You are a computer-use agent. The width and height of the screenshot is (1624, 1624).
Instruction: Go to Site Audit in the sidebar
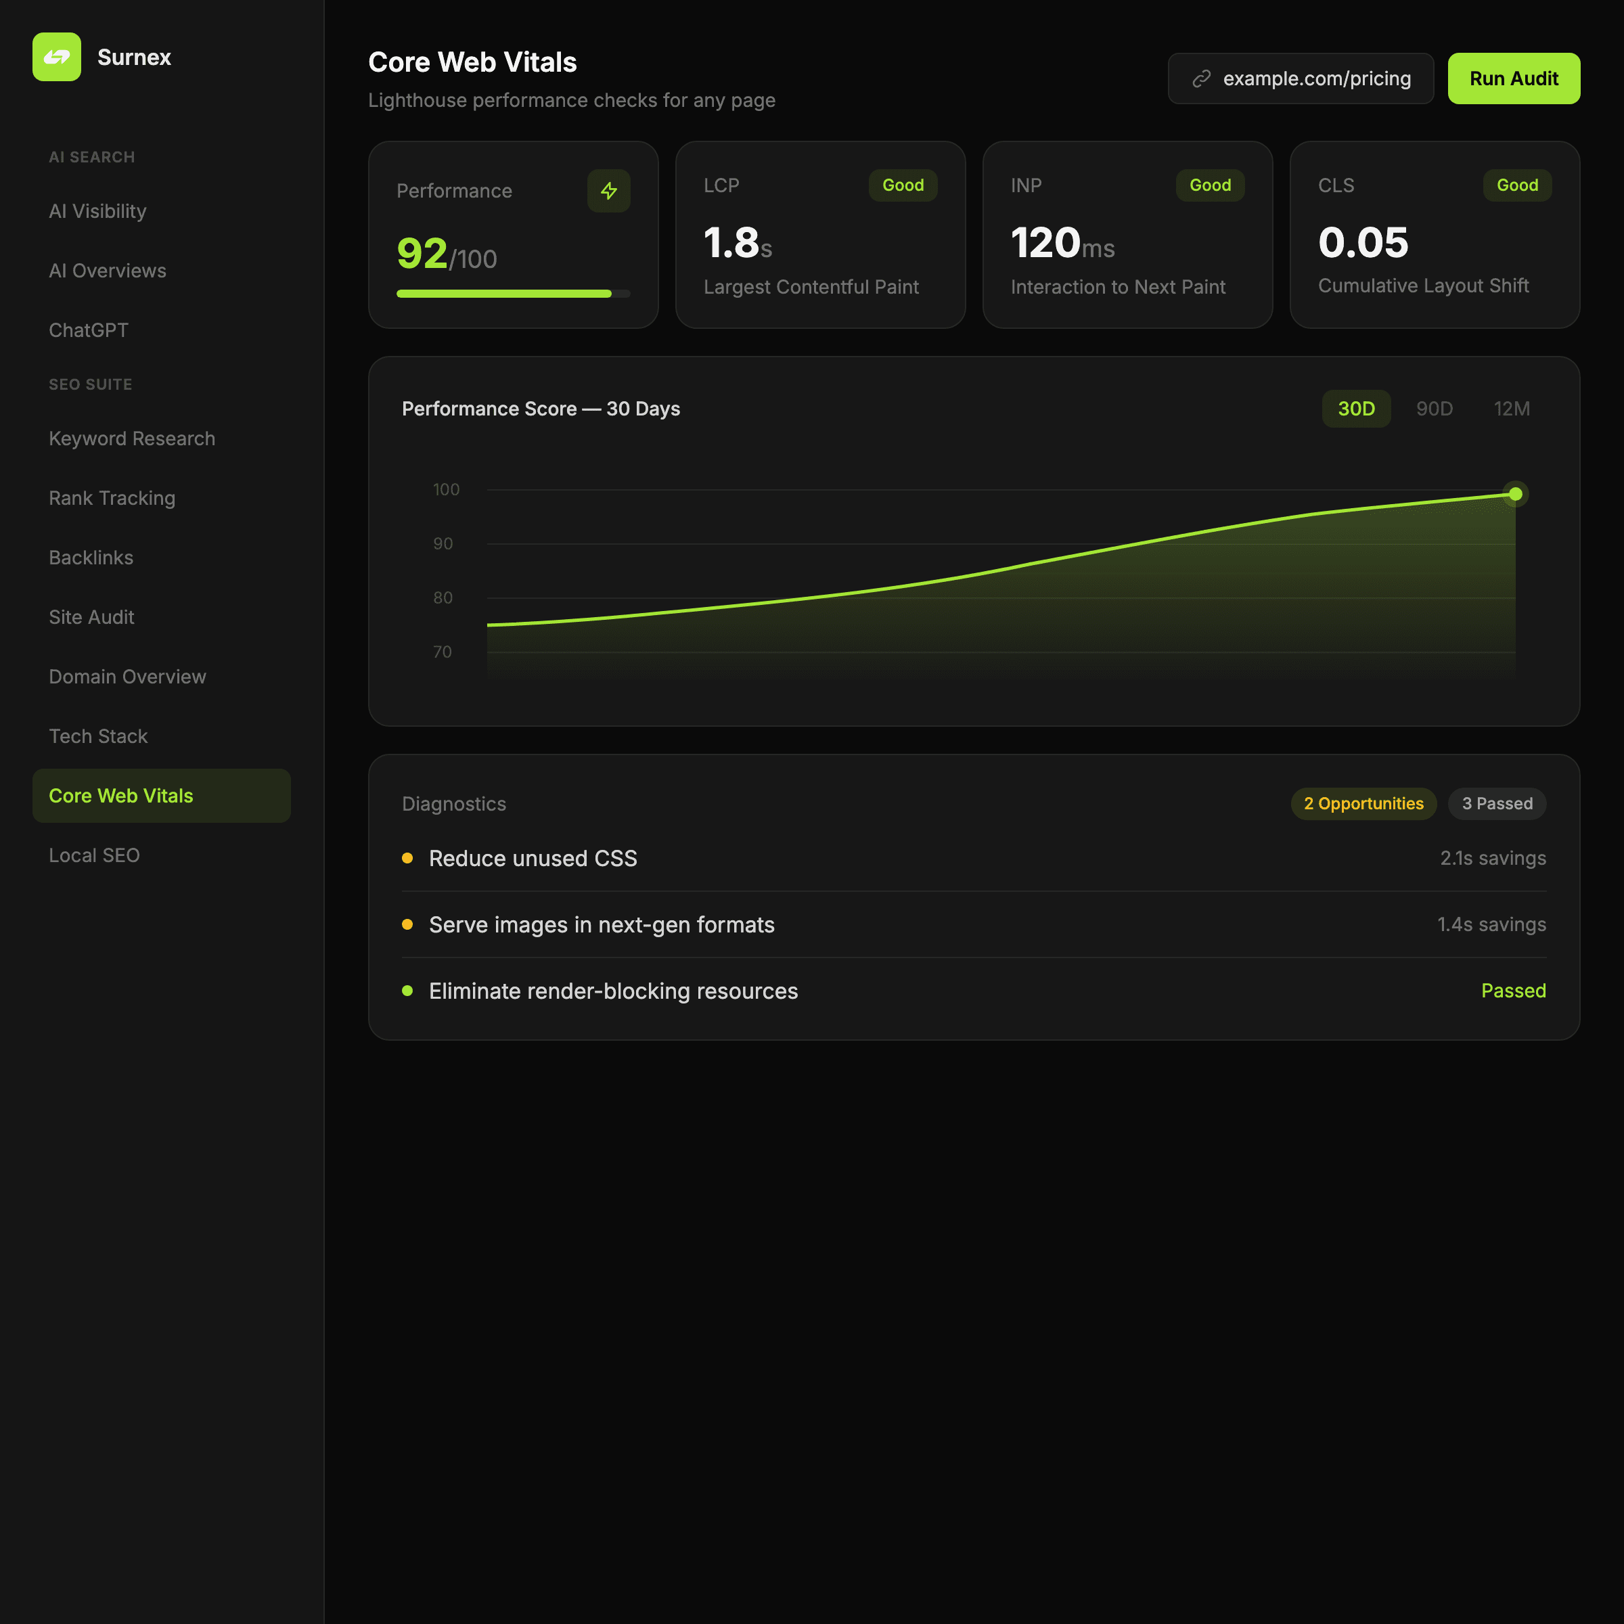pyautogui.click(x=91, y=617)
